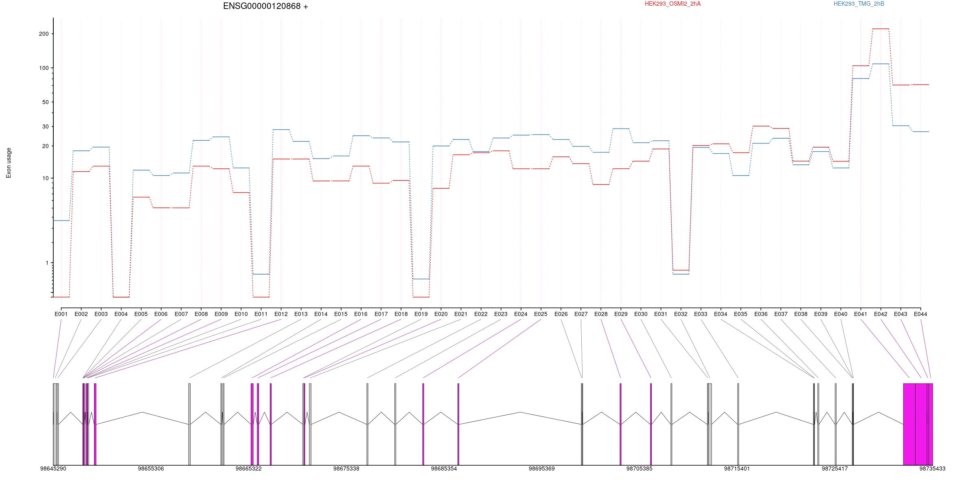Click exon label E041
This screenshot has height=488, width=977.
[x=861, y=314]
